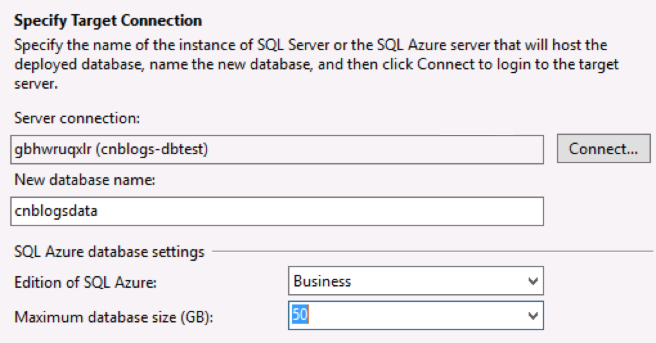Click the "Server connection:" label

tap(77, 118)
